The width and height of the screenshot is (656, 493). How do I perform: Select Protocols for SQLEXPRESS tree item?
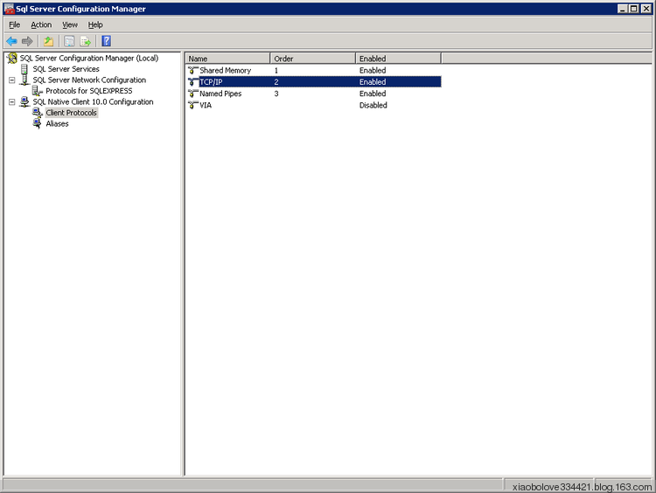[x=88, y=91]
